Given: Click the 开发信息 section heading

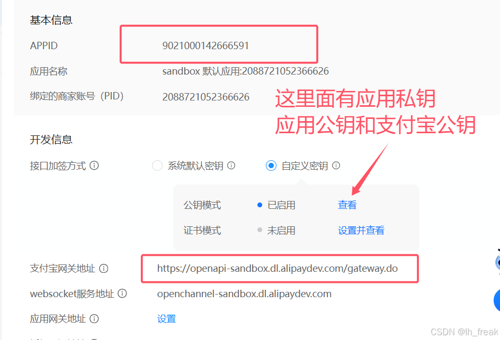Looking at the screenshot, I should [x=51, y=140].
